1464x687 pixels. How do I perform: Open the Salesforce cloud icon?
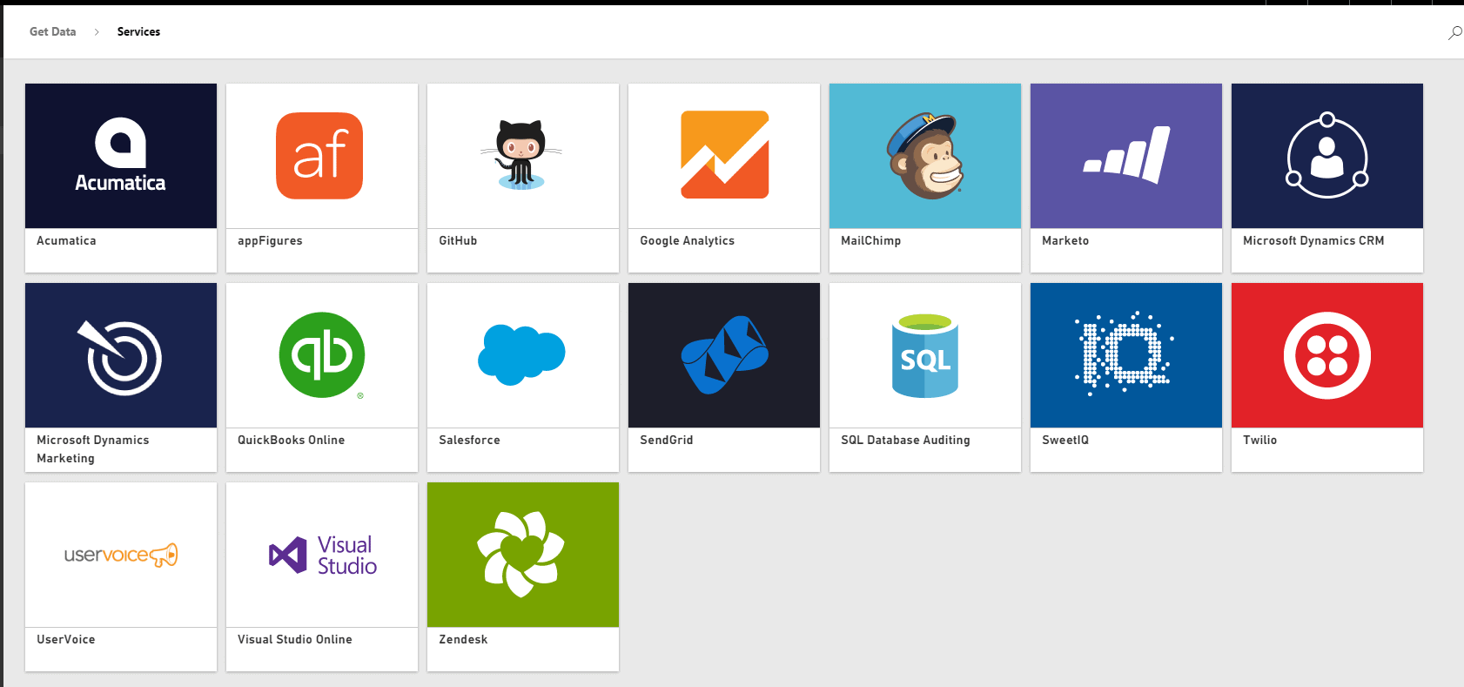pyautogui.click(x=522, y=354)
